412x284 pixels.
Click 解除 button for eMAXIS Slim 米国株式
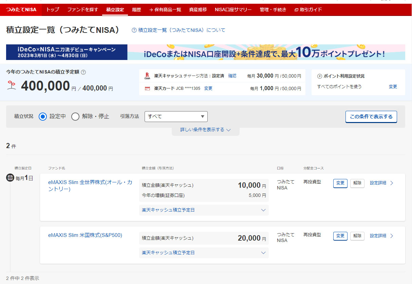pyautogui.click(x=357, y=236)
